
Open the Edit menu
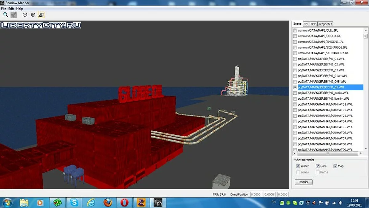[11, 9]
